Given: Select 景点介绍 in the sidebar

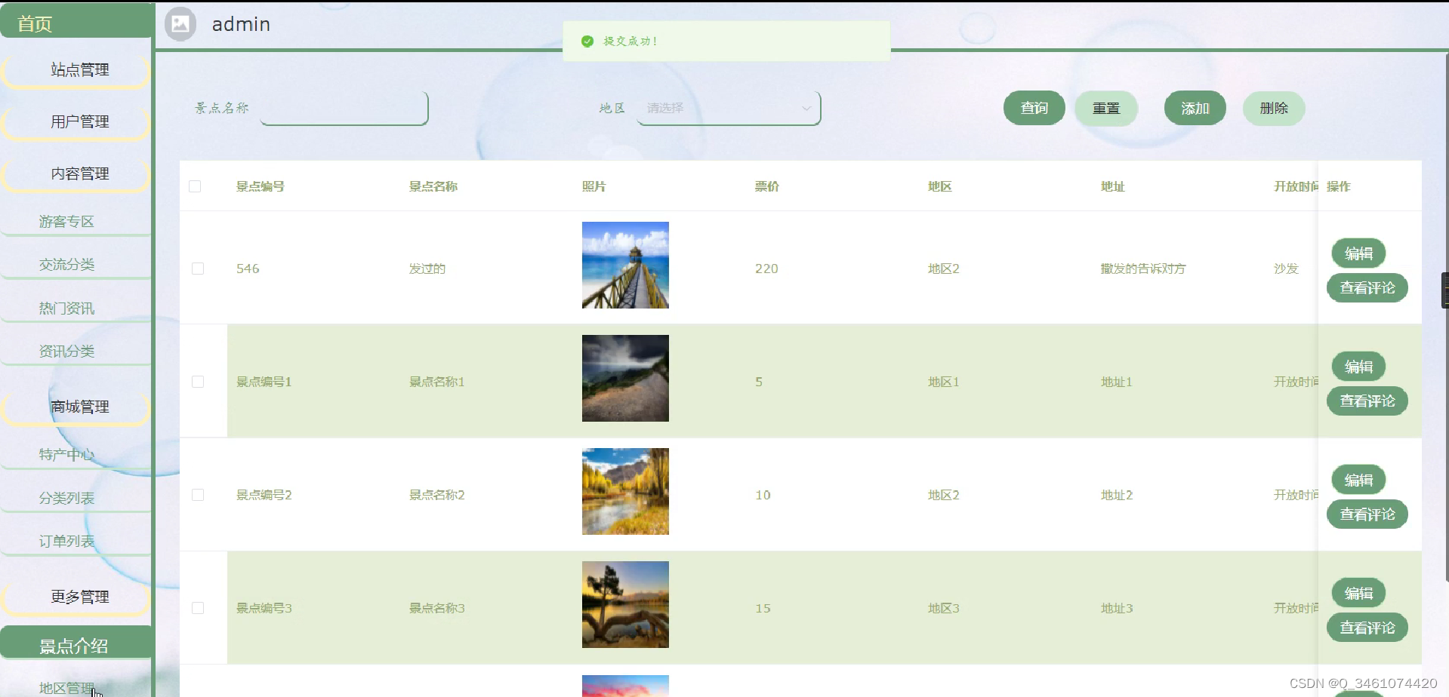Looking at the screenshot, I should [76, 643].
